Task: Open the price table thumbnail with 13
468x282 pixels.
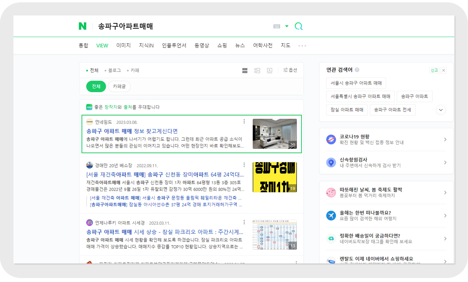Action: click(275, 235)
